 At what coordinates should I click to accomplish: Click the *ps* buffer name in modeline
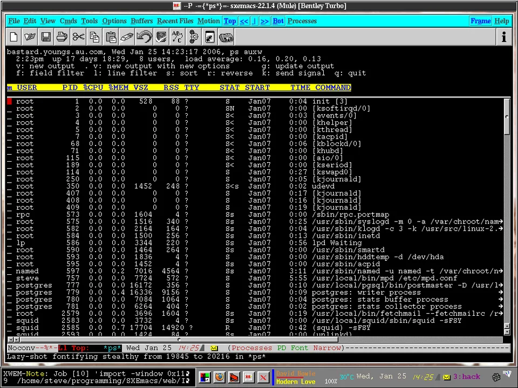point(112,348)
